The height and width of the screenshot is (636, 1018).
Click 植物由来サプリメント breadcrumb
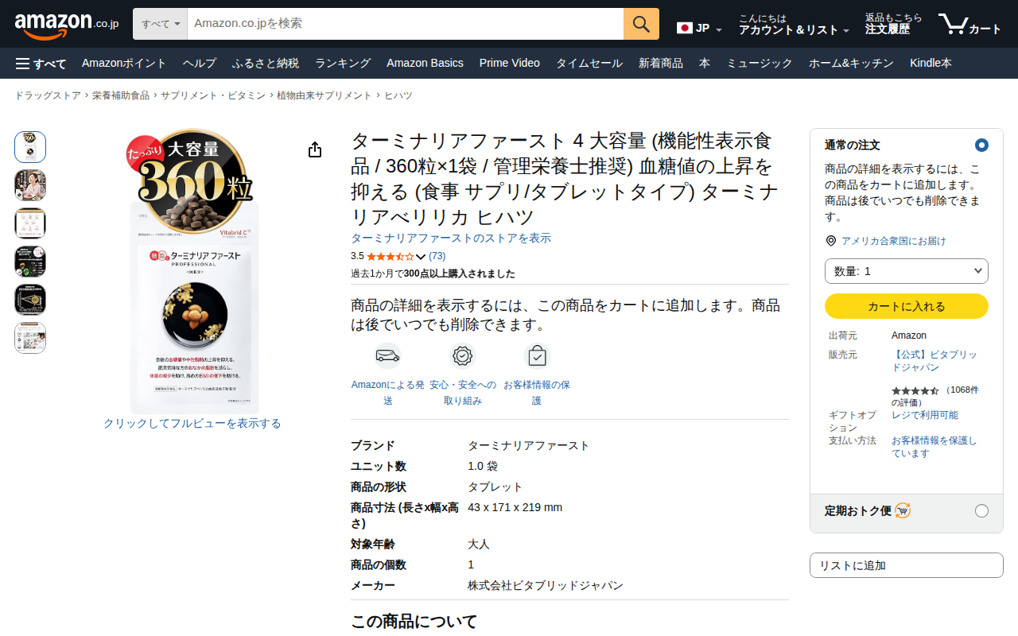[x=324, y=95]
